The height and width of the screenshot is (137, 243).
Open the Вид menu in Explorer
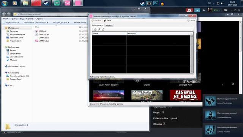coord(22,19)
